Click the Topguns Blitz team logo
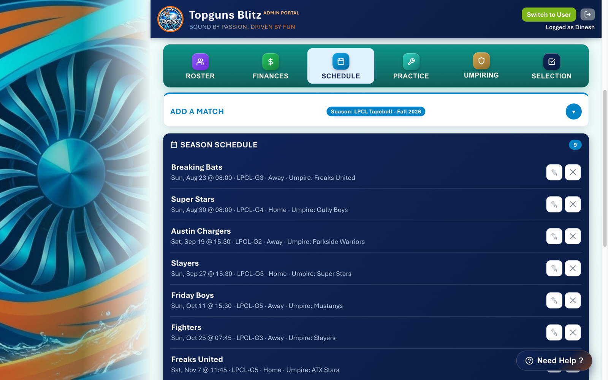Image resolution: width=608 pixels, height=380 pixels. point(170,19)
